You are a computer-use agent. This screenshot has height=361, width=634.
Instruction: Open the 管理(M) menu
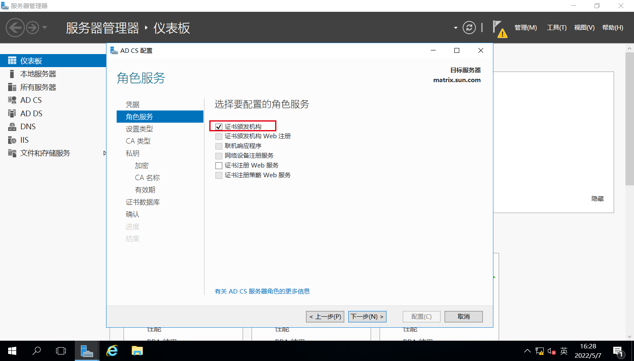tap(526, 28)
